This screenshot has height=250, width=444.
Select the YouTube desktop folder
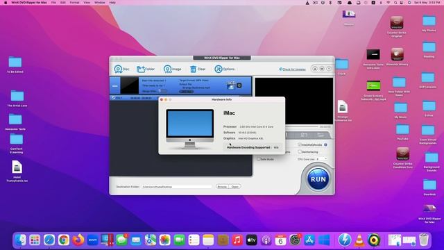402,133
